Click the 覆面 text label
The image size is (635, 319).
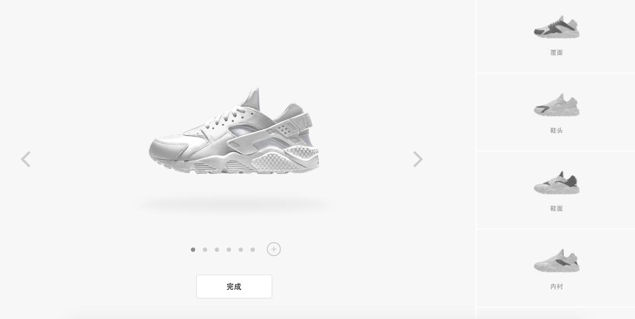click(x=556, y=53)
